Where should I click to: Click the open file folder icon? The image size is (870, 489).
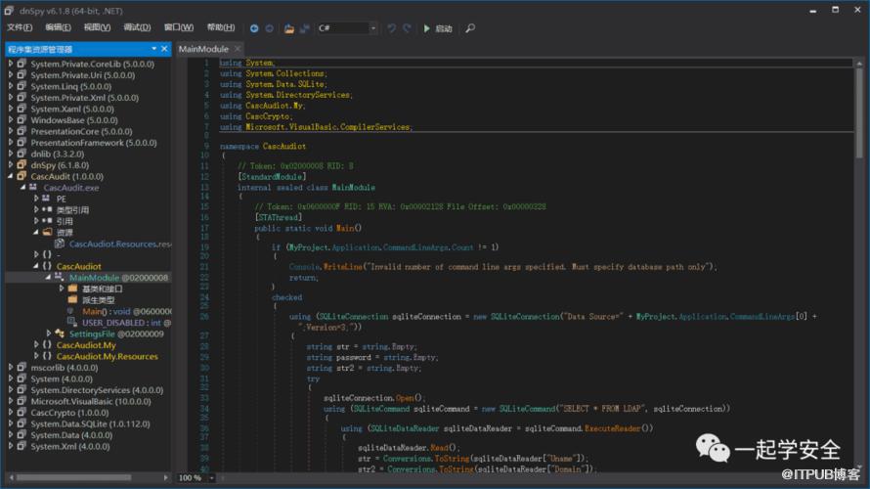tap(289, 28)
